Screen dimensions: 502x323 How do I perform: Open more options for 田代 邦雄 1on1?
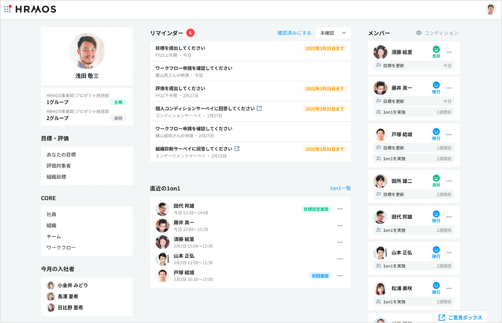click(339, 209)
